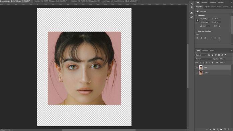Open the layer filter Kind dropdown
The height and width of the screenshot is (131, 233).
tap(201, 55)
